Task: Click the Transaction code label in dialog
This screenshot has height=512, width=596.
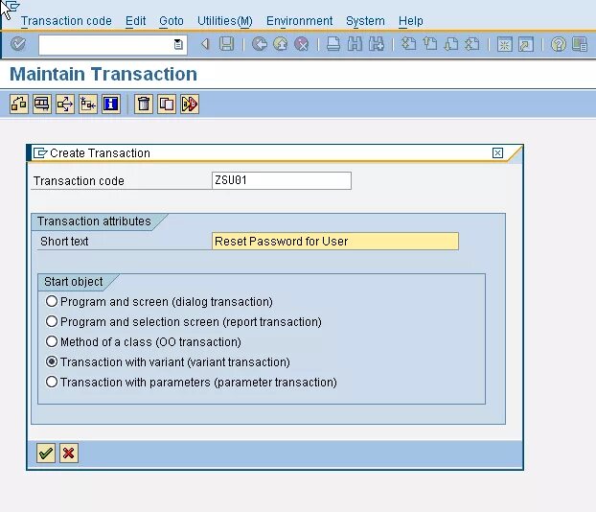Action: [79, 181]
